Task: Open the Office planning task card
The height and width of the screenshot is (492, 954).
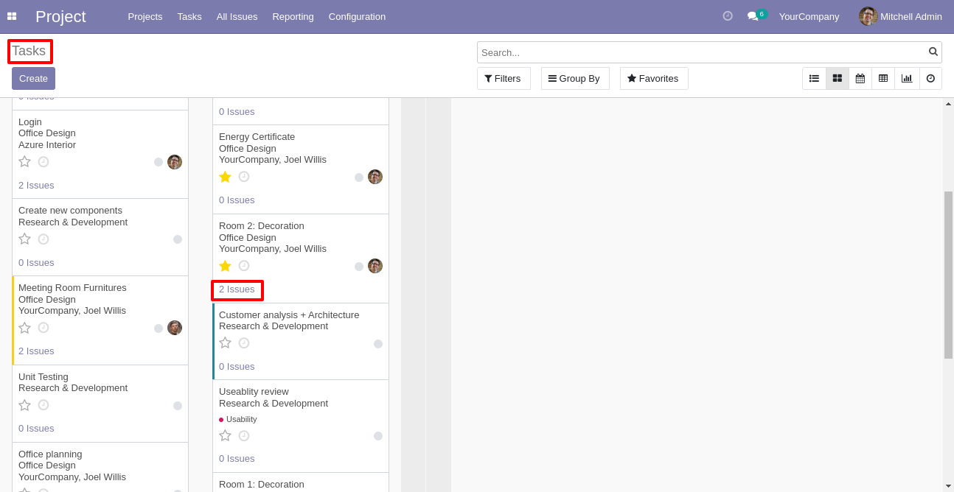Action: coord(100,467)
